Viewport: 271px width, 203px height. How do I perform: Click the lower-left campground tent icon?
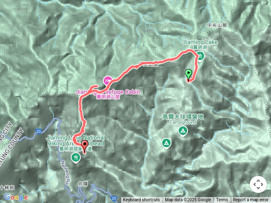pos(166,144)
